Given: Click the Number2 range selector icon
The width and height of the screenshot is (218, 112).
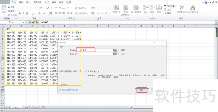Looking at the screenshot, I should pyautogui.click(x=115, y=54).
